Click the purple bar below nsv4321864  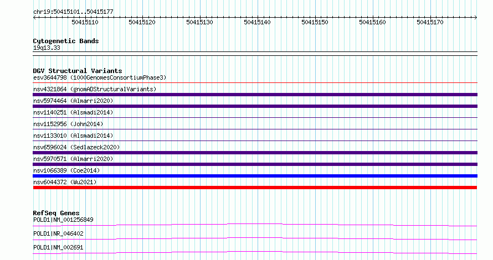[255, 95]
